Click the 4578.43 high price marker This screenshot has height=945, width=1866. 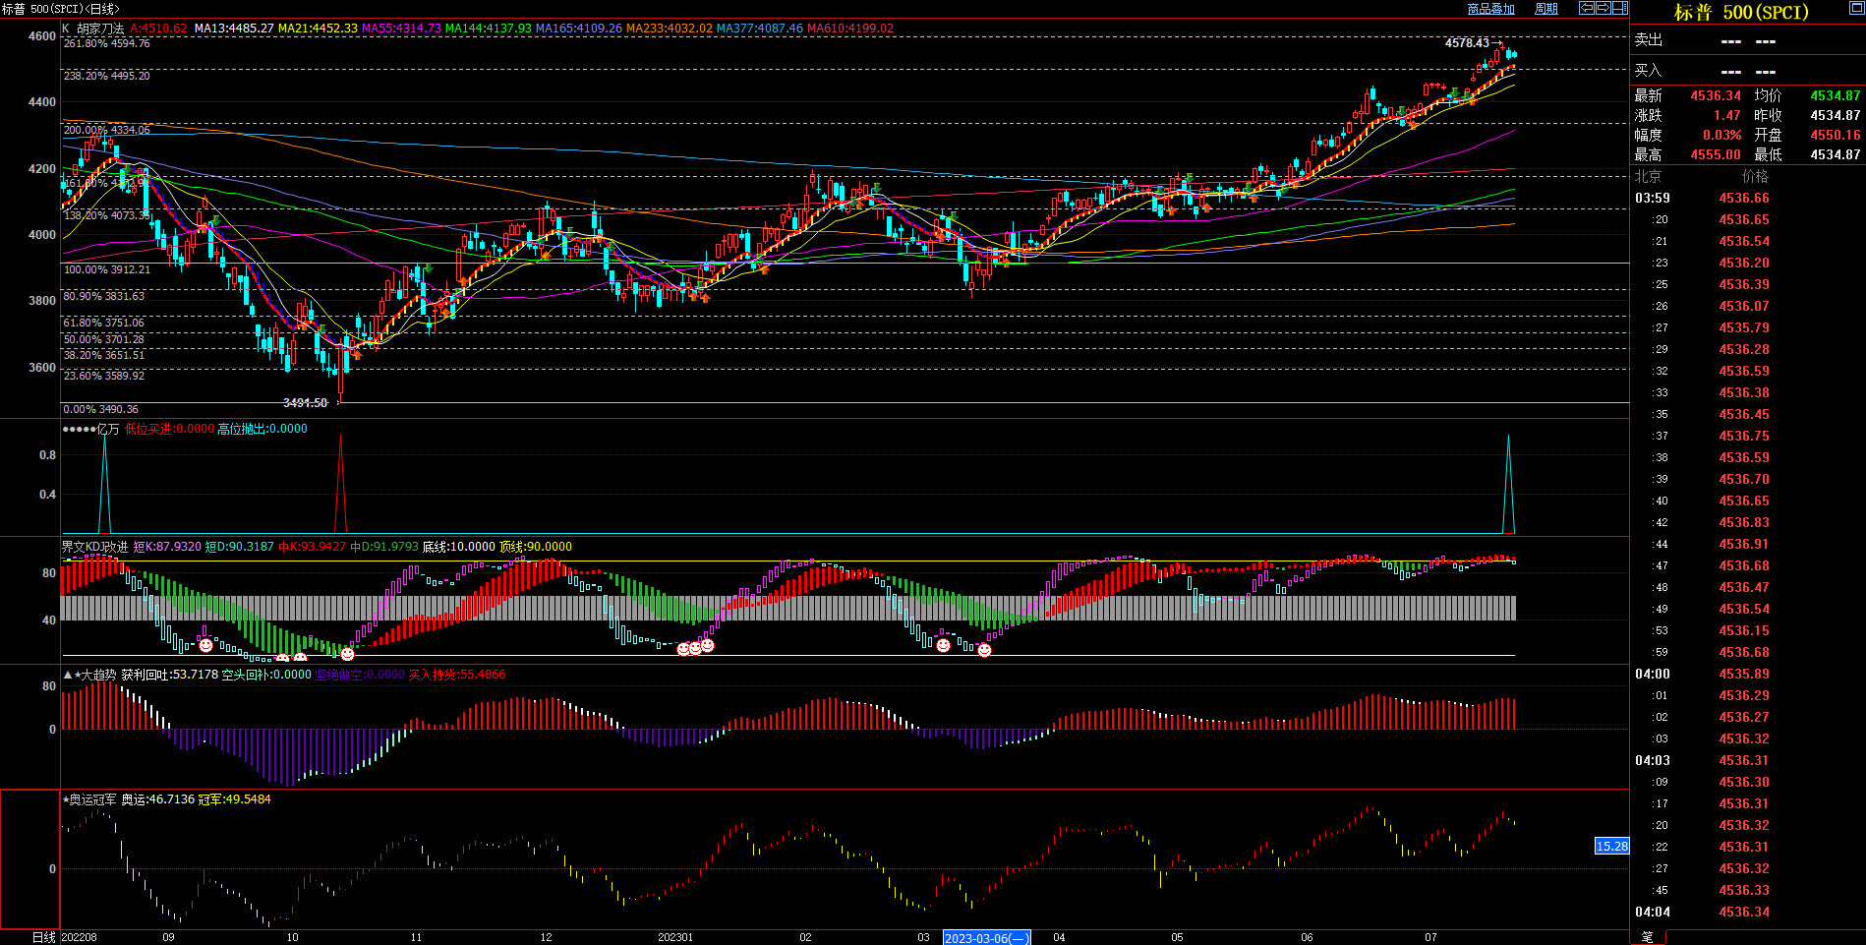click(x=1467, y=43)
